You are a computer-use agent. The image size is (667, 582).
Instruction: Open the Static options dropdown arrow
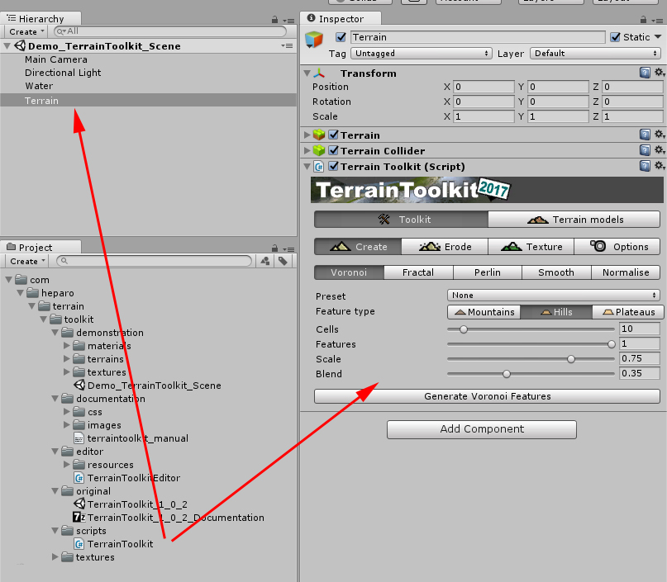tap(658, 37)
